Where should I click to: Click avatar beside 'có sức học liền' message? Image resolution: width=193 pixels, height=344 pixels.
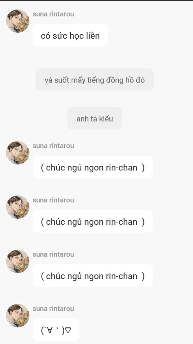click(18, 21)
